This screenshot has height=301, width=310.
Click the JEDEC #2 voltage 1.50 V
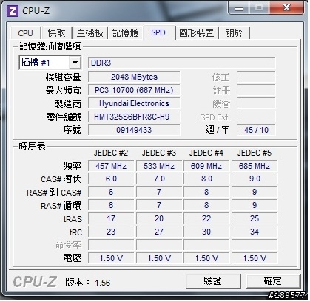pyautogui.click(x=111, y=258)
